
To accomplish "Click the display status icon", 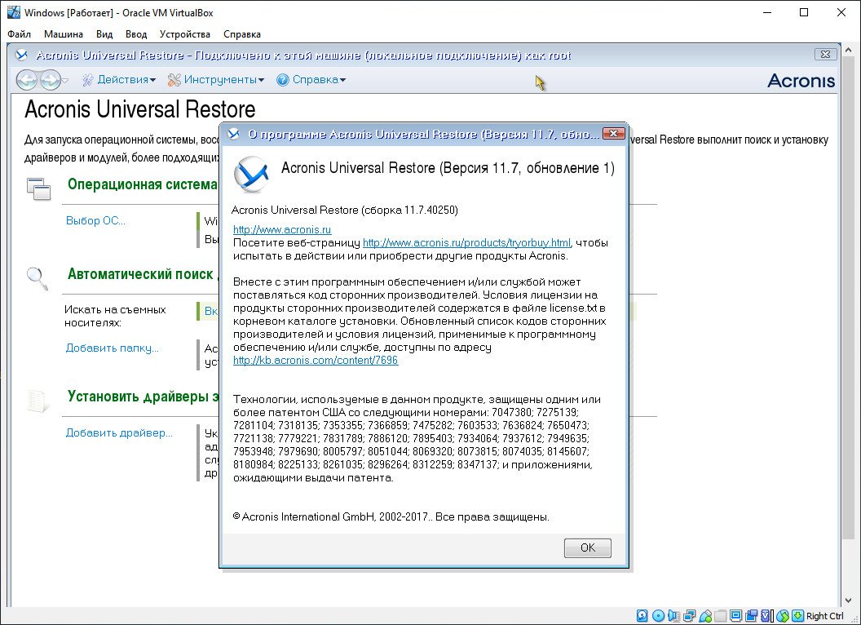I will tap(736, 616).
